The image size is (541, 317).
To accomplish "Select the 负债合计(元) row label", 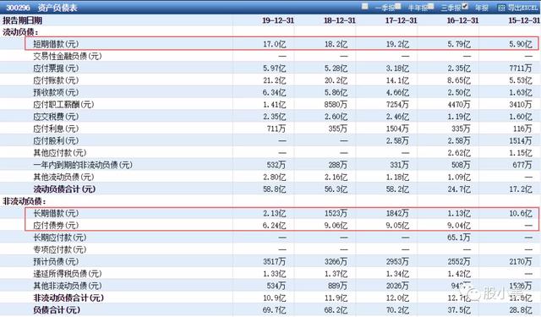I will click(57, 309).
